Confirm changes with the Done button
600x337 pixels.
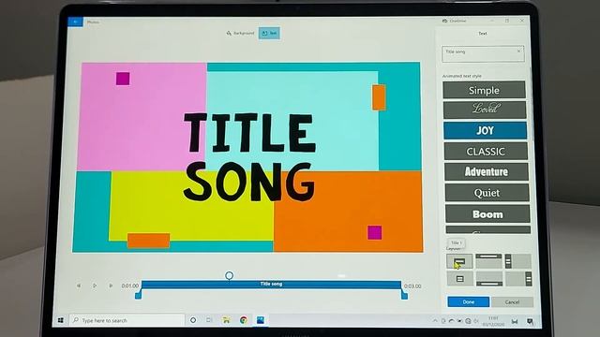coord(469,301)
